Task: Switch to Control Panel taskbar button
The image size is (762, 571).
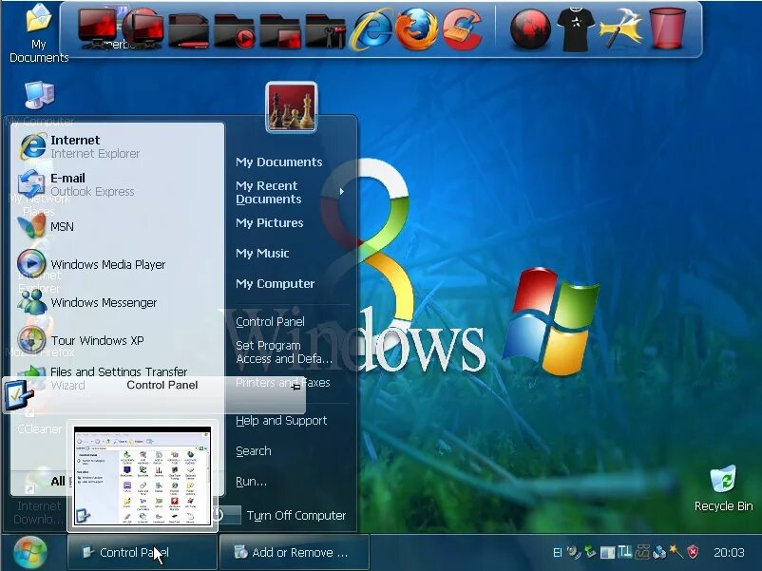Action: click(x=142, y=552)
